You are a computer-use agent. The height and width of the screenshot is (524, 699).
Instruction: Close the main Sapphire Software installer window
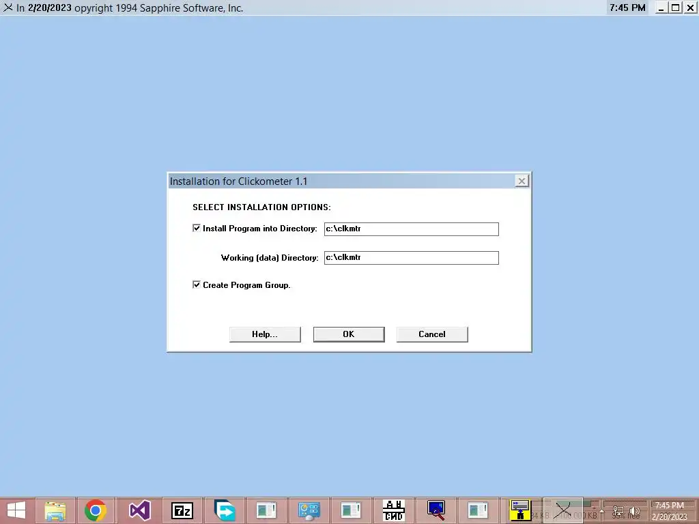(690, 8)
